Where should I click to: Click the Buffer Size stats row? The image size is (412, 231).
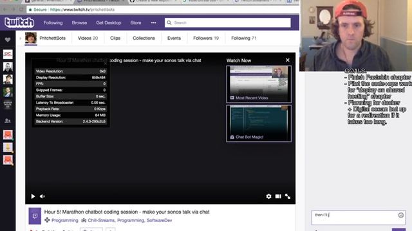pos(71,96)
